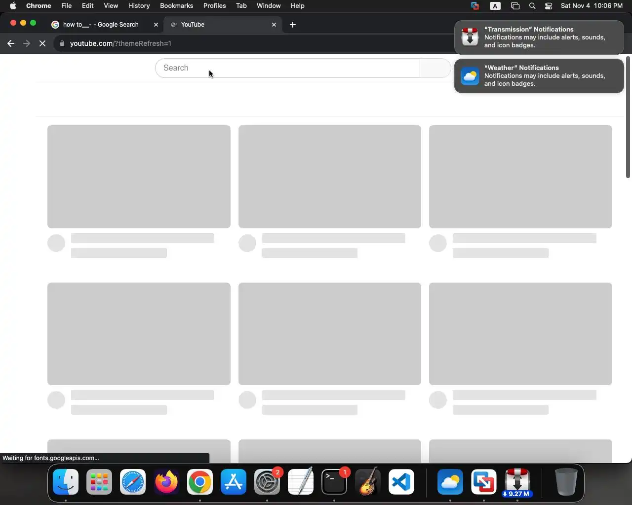Open a new tab with the plus button
Image resolution: width=632 pixels, height=505 pixels.
(x=293, y=25)
